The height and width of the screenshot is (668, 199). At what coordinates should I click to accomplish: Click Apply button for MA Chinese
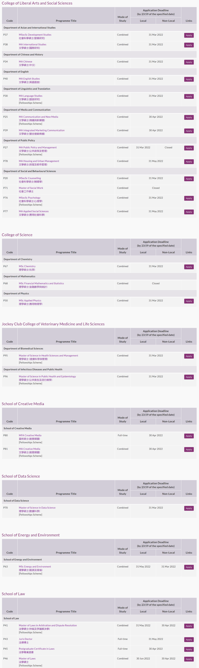point(189,62)
